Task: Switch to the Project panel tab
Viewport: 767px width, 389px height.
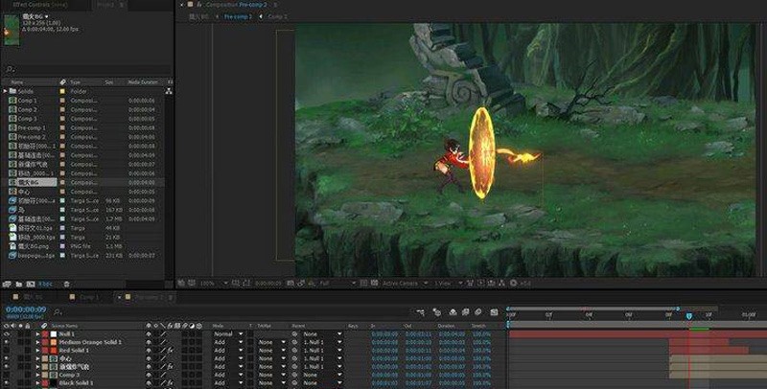Action: 105,5
